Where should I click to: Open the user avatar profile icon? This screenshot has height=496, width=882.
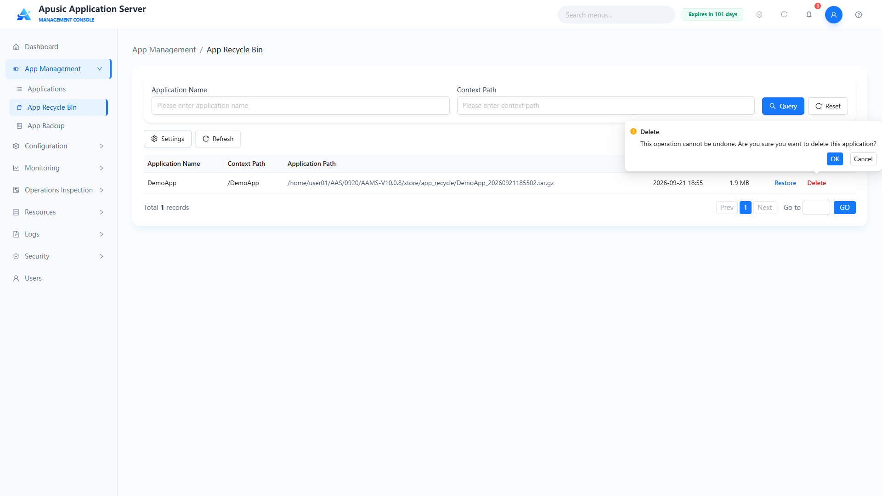834,15
